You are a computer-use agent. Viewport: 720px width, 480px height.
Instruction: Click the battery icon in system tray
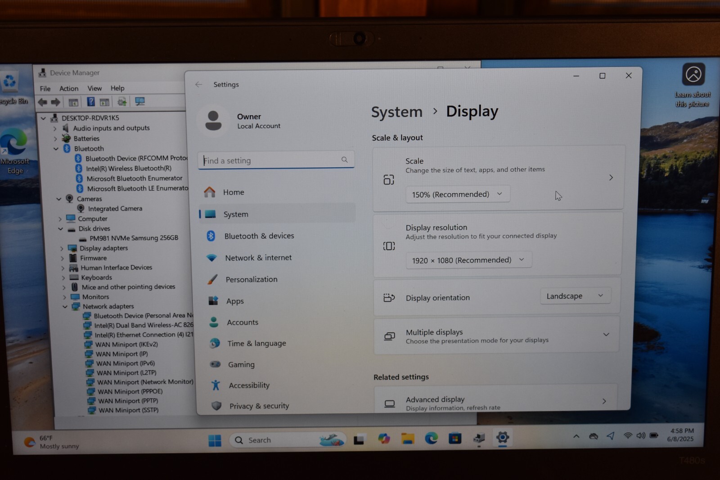coord(654,435)
